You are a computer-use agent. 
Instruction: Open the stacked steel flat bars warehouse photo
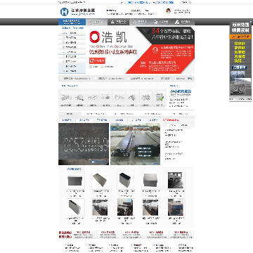[x=135, y=144]
